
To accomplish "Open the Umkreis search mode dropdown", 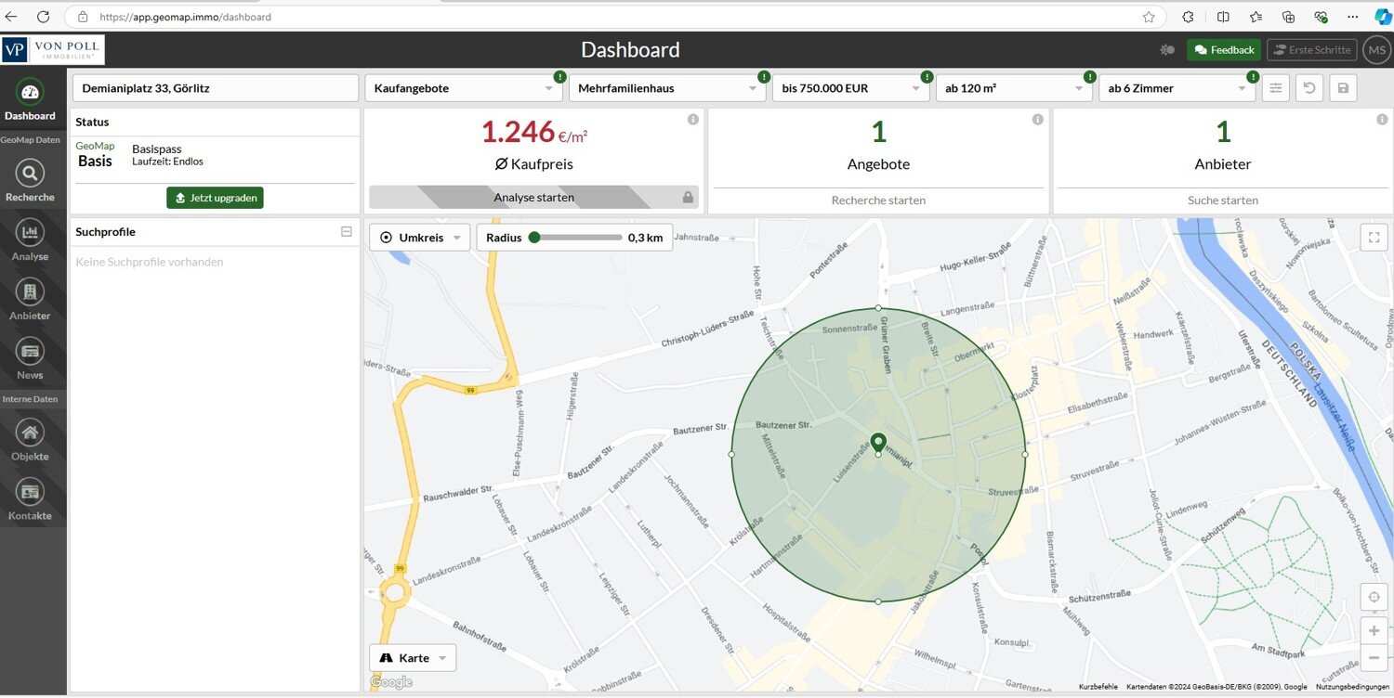I will point(419,238).
